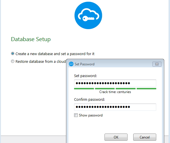Click the second green strength bar segment
This screenshot has height=143, width=170.
(105, 88)
